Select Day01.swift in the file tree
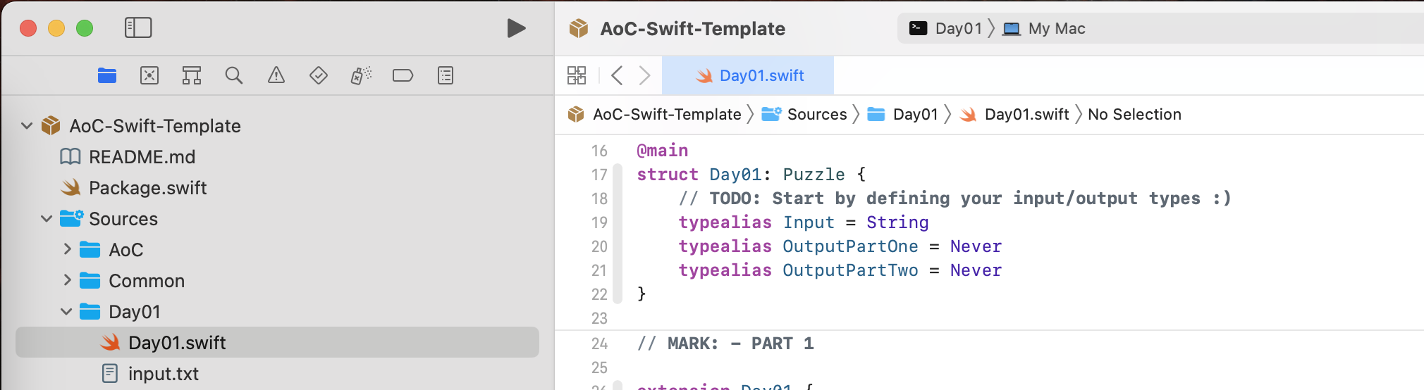 pos(277,342)
